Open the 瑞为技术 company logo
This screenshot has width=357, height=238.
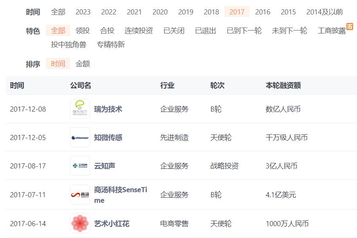click(80, 109)
